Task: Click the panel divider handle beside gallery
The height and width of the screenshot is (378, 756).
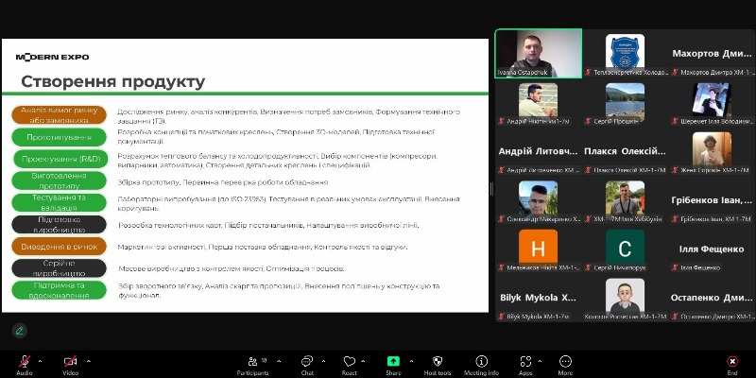Action: click(x=491, y=189)
